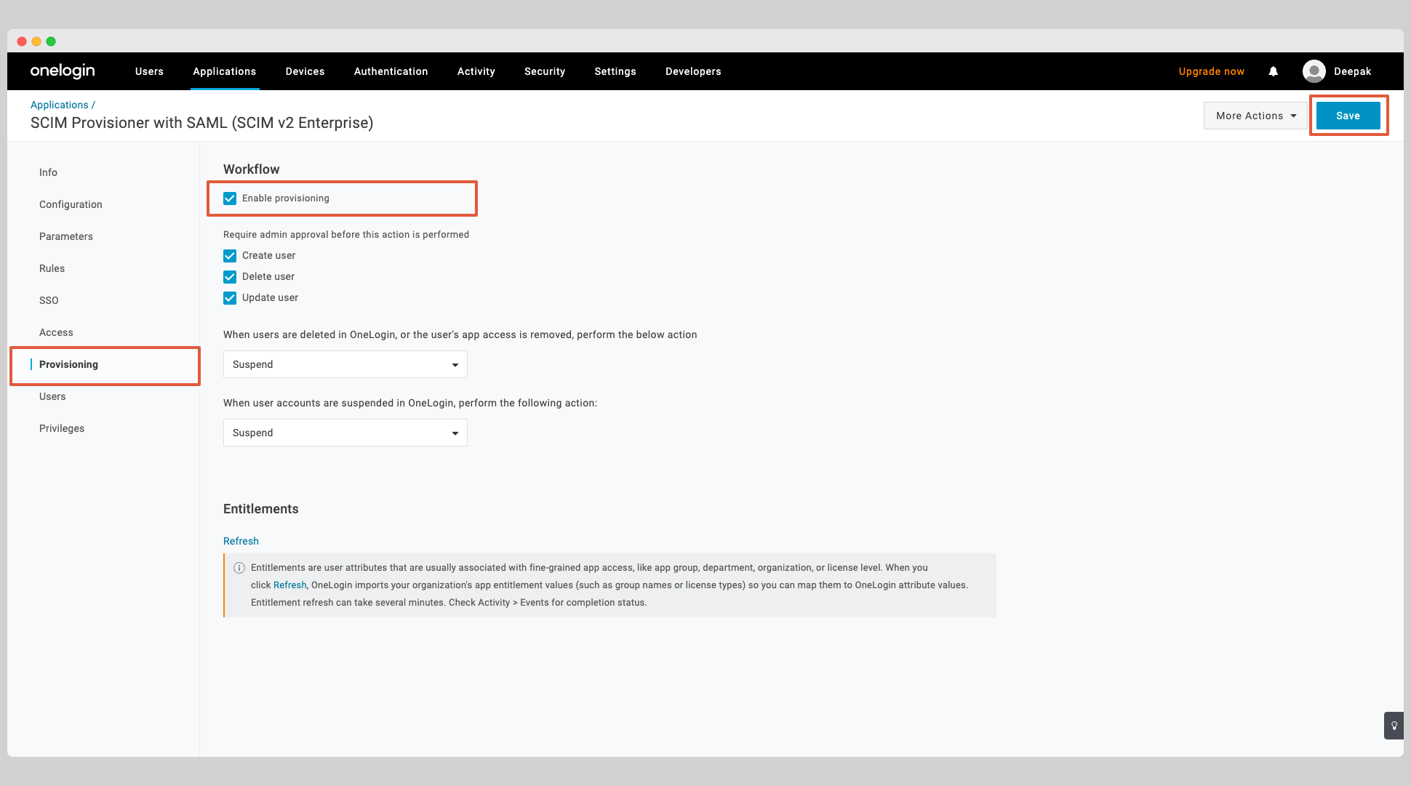Click the onelogin logo
This screenshot has width=1411, height=786.
coord(62,71)
